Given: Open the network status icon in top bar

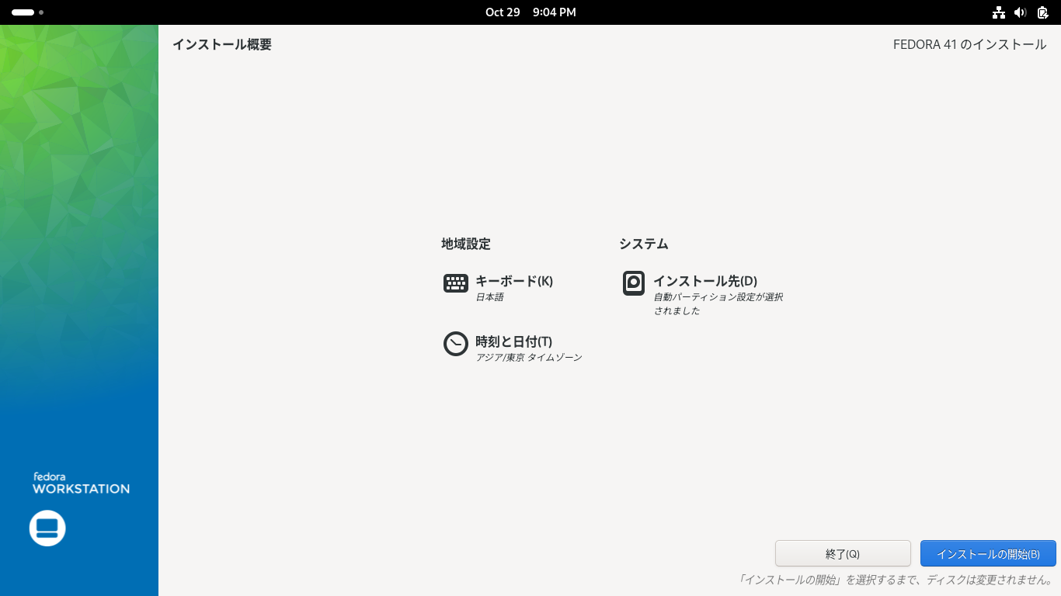Looking at the screenshot, I should pos(999,12).
